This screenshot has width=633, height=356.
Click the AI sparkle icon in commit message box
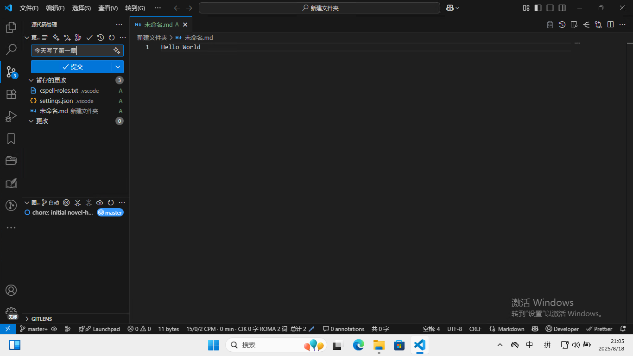117,51
